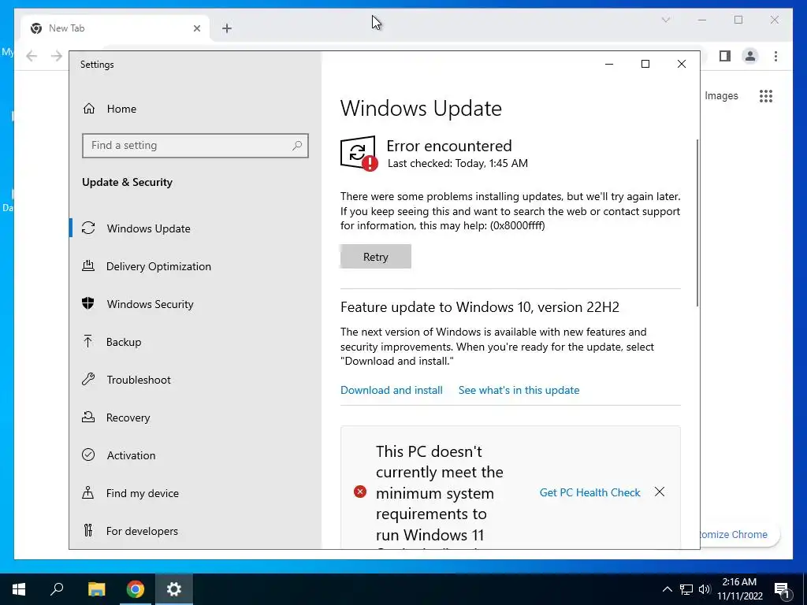Open notification center icon
Image resolution: width=807 pixels, height=605 pixels.
(783, 590)
